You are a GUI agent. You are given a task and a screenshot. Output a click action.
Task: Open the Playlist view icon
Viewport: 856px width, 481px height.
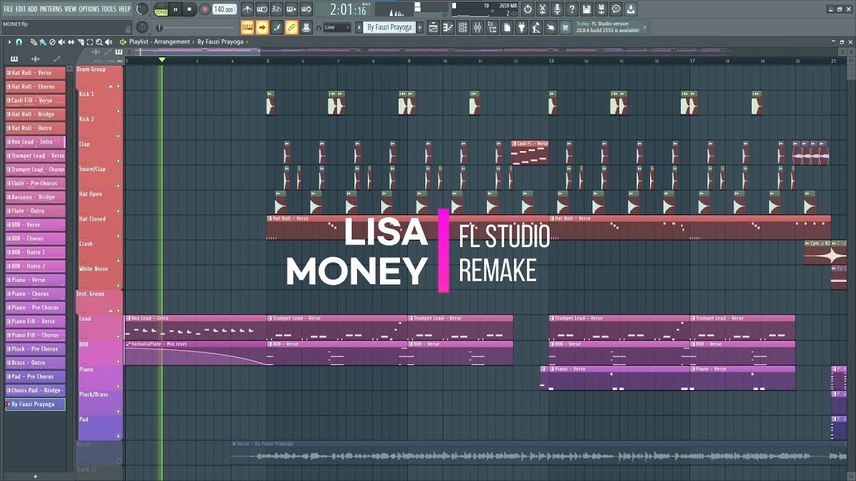click(433, 27)
